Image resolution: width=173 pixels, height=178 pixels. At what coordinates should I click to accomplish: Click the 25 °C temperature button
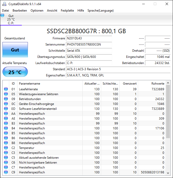(x=15, y=72)
